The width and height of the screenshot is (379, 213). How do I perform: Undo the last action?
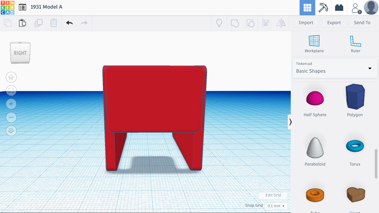click(69, 23)
